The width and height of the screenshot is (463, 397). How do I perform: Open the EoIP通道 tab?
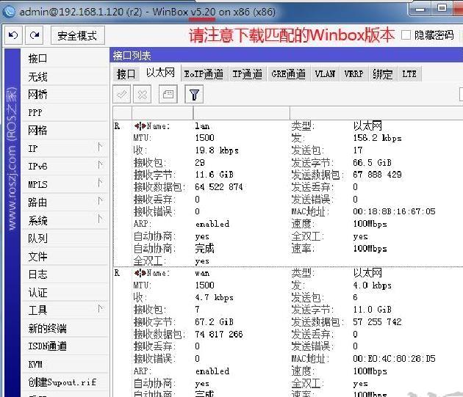click(204, 74)
